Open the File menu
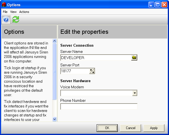169x135 pixels. [x=5, y=12]
